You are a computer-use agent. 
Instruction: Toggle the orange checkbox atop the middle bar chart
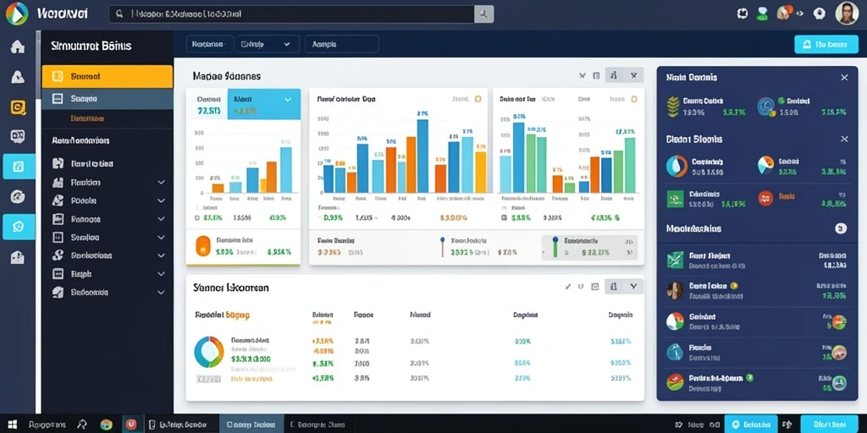478,99
